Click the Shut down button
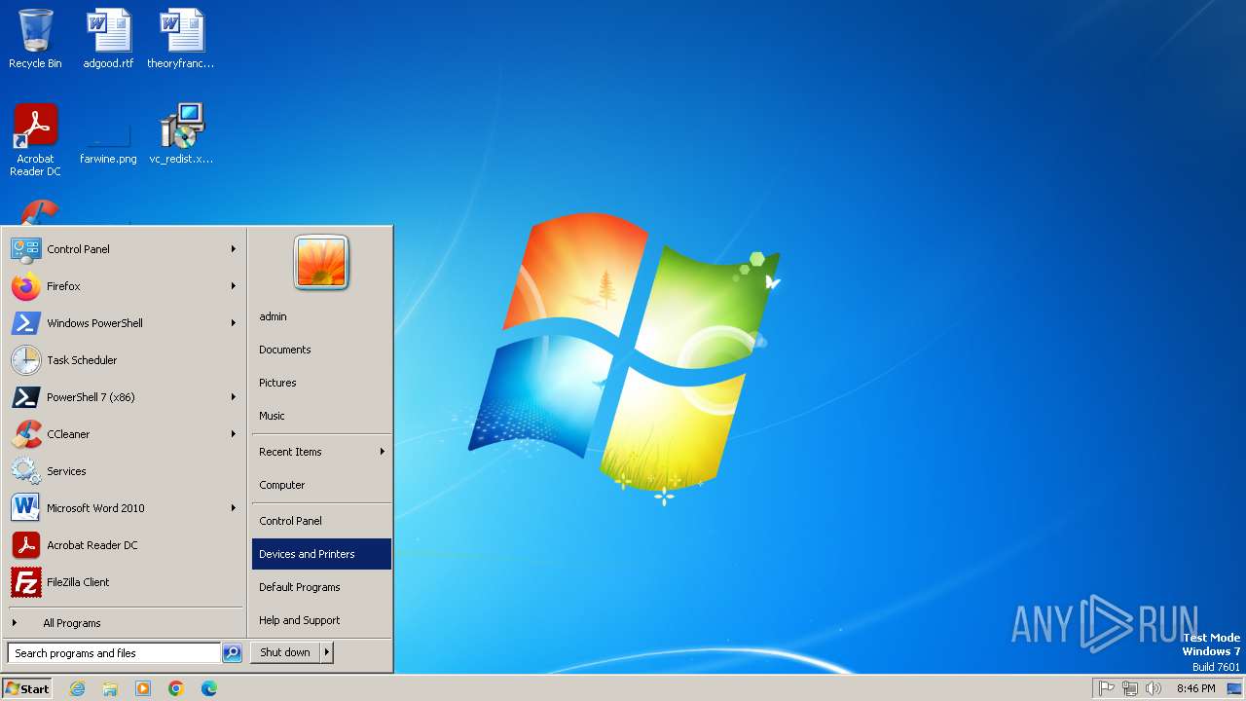Viewport: 1246px width, 701px height. (285, 652)
